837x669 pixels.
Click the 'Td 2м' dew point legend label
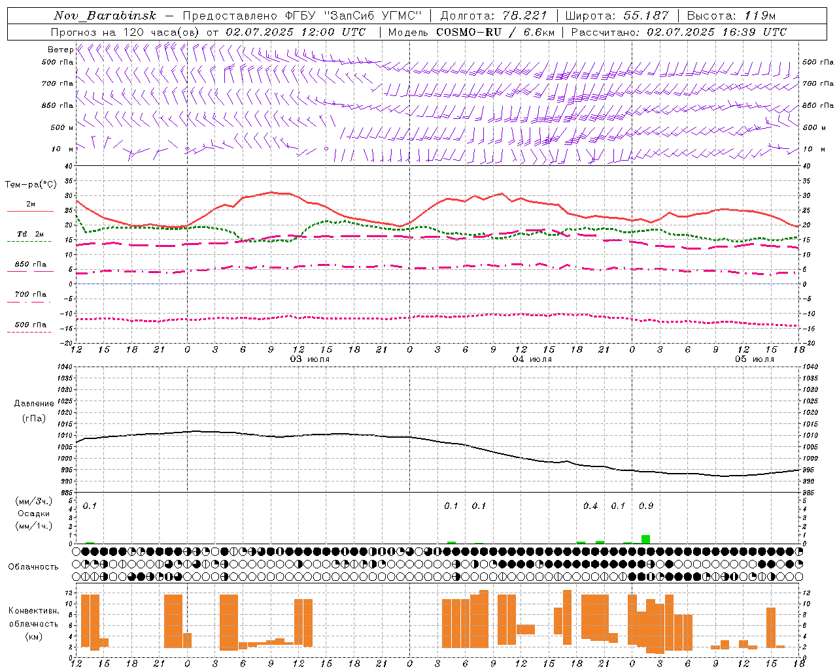(x=31, y=234)
